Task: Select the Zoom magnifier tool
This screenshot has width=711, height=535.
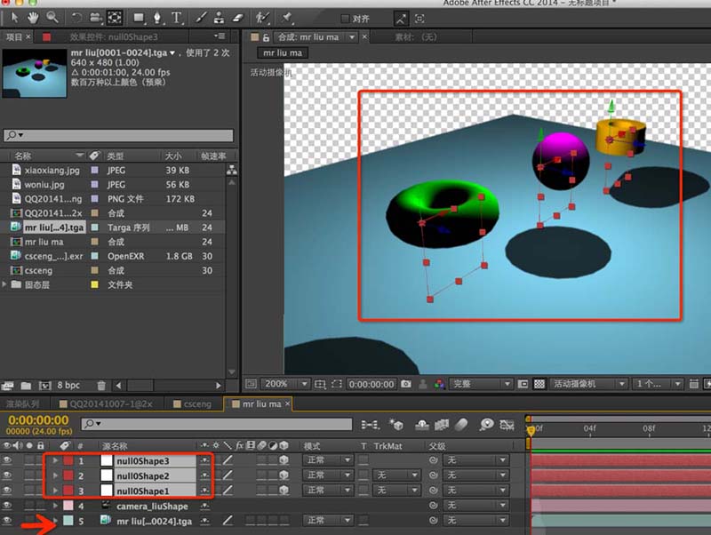Action: coord(52,17)
